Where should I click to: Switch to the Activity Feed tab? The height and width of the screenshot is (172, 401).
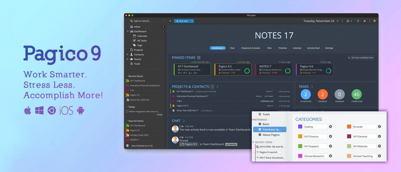click(313, 48)
